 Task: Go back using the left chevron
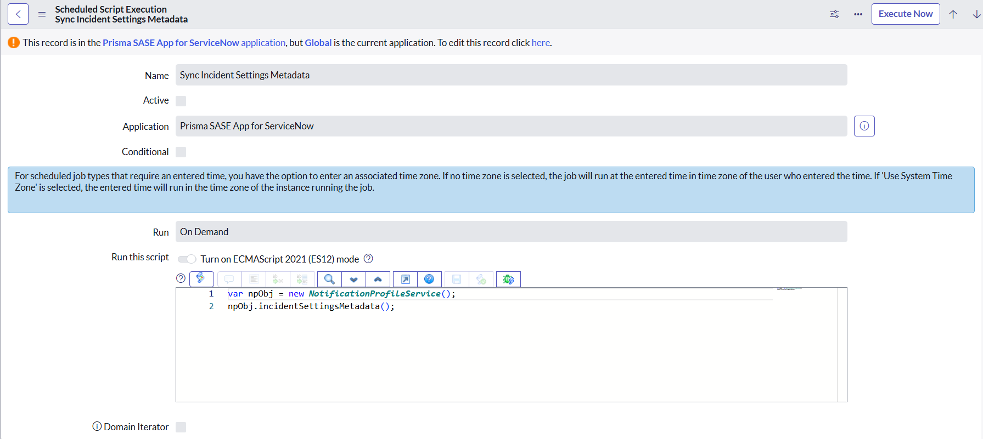pyautogui.click(x=18, y=14)
